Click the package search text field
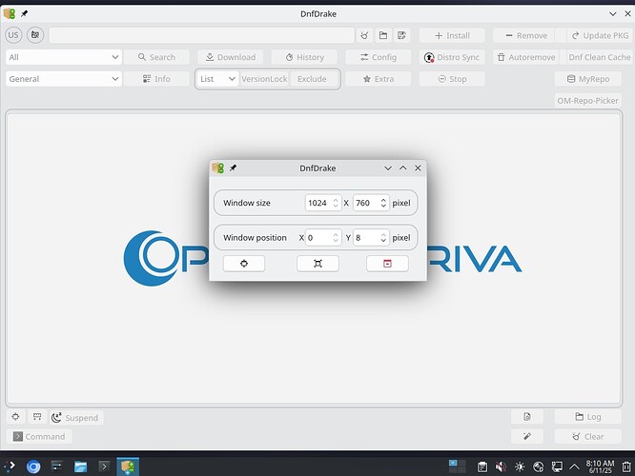This screenshot has height=476, width=635. (202, 35)
